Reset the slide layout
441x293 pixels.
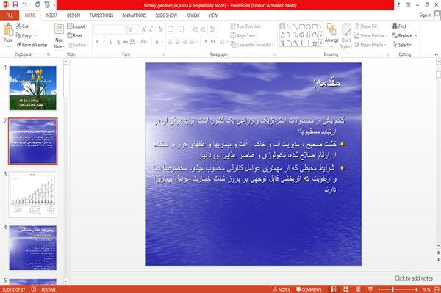pyautogui.click(x=75, y=35)
